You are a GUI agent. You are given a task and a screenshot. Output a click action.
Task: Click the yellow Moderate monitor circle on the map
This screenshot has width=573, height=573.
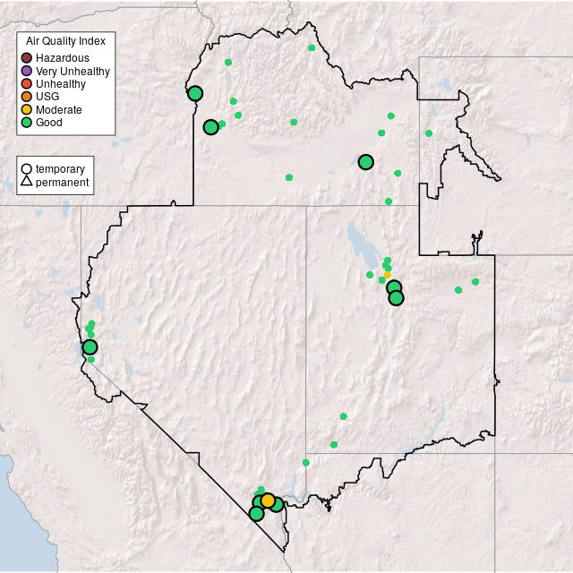[268, 500]
